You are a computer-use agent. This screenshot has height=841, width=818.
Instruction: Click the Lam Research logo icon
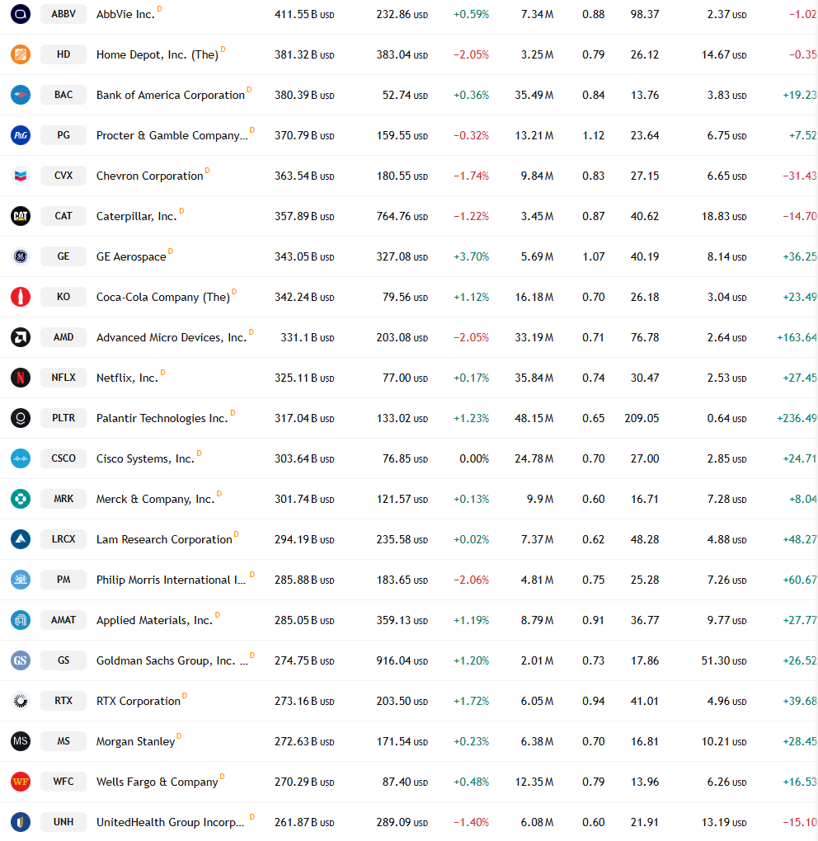pyautogui.click(x=21, y=539)
